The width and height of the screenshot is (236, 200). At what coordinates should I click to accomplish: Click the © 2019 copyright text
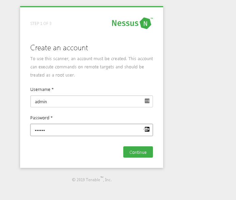point(78,180)
